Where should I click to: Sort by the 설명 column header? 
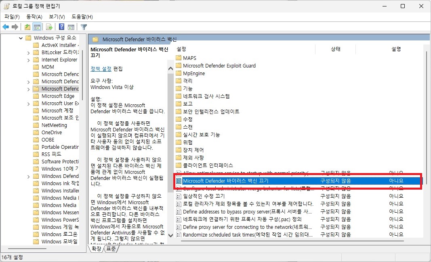[x=396, y=49]
